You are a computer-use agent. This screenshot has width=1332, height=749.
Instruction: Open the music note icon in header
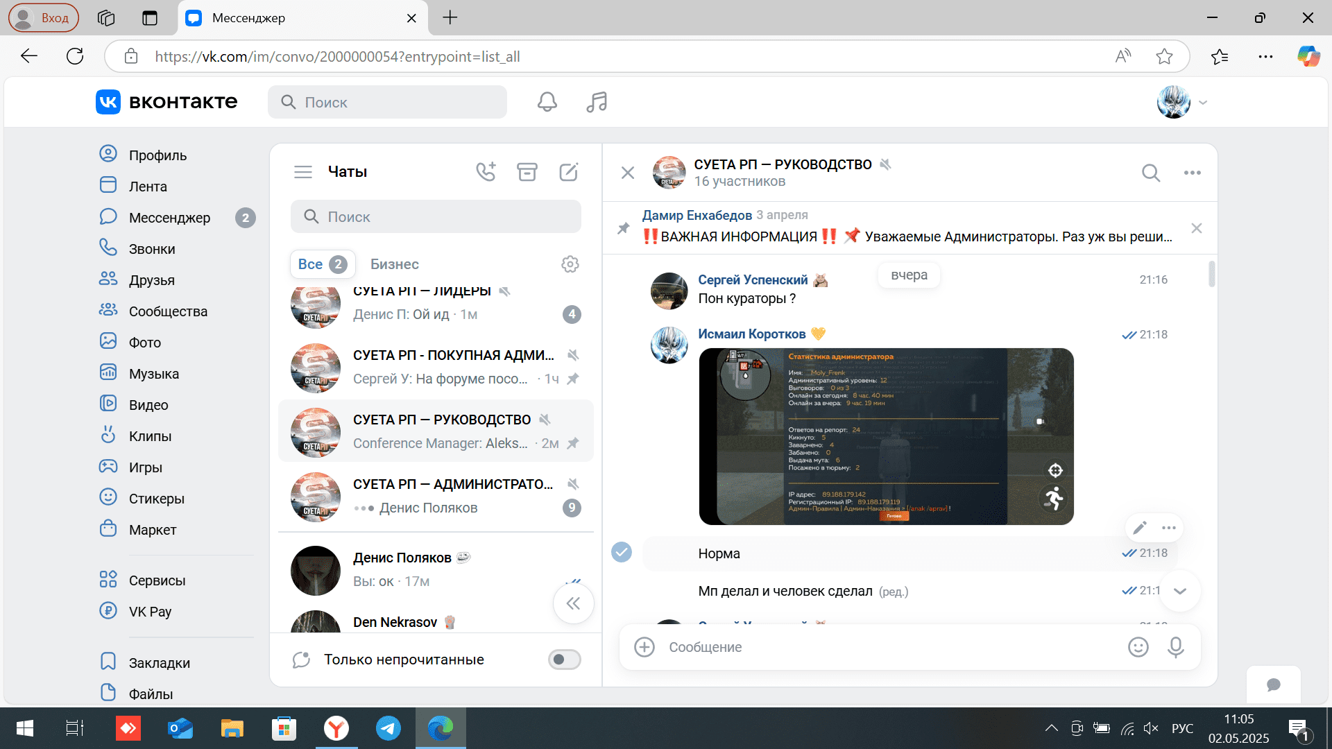coord(596,102)
